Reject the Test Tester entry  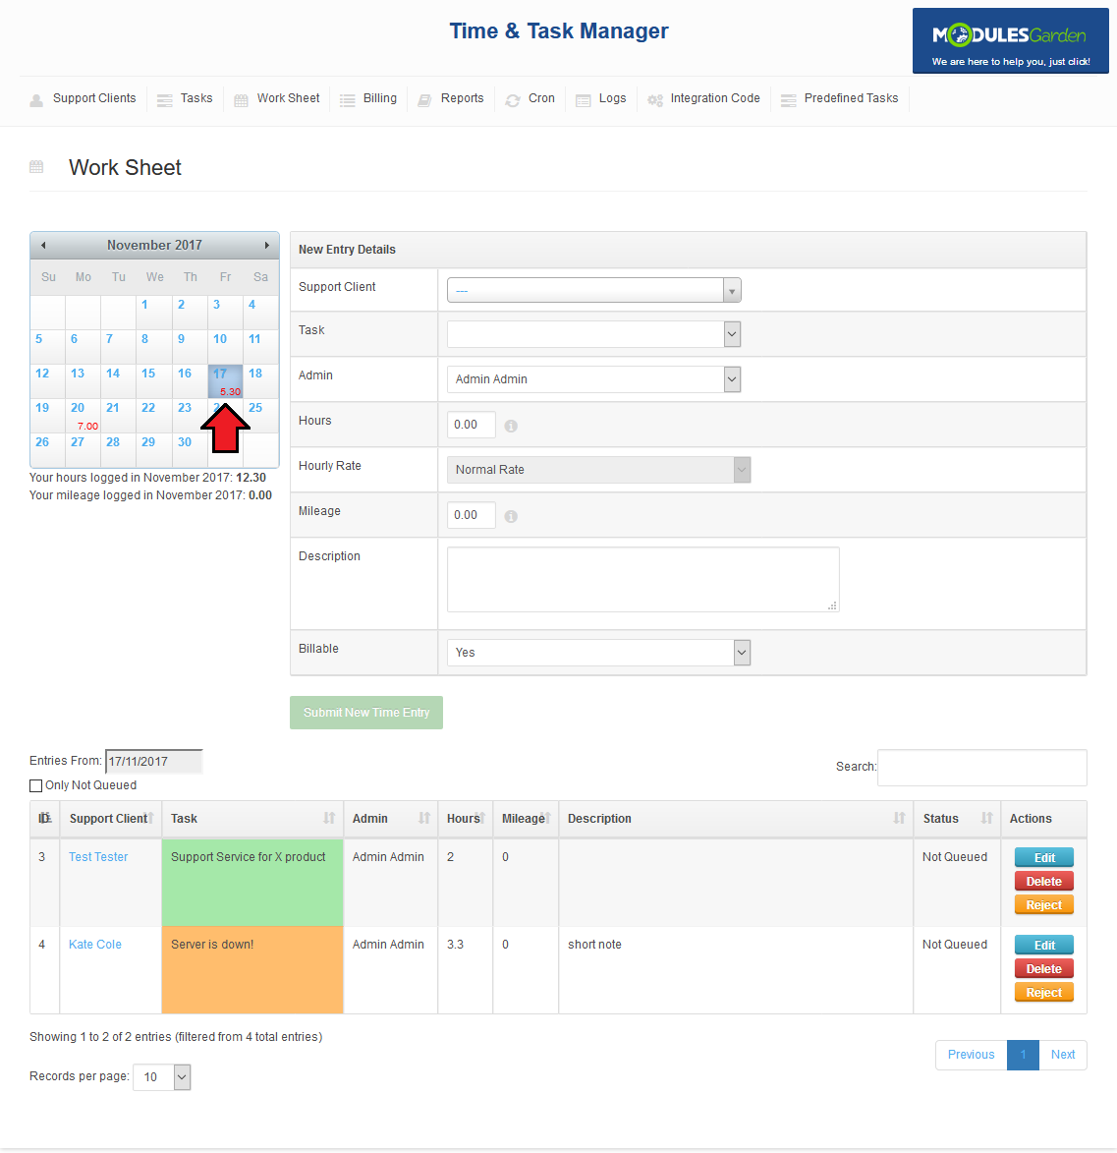click(x=1043, y=904)
